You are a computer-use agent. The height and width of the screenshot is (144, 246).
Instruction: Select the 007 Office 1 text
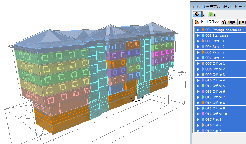pyautogui.click(x=215, y=63)
